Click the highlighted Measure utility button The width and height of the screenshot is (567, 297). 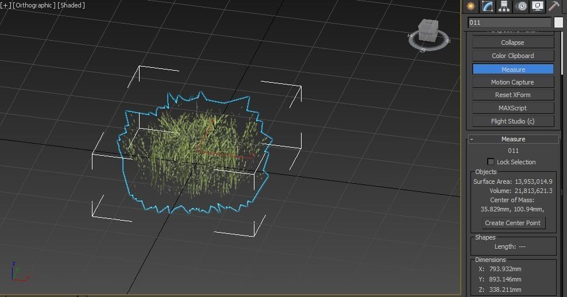pos(513,69)
